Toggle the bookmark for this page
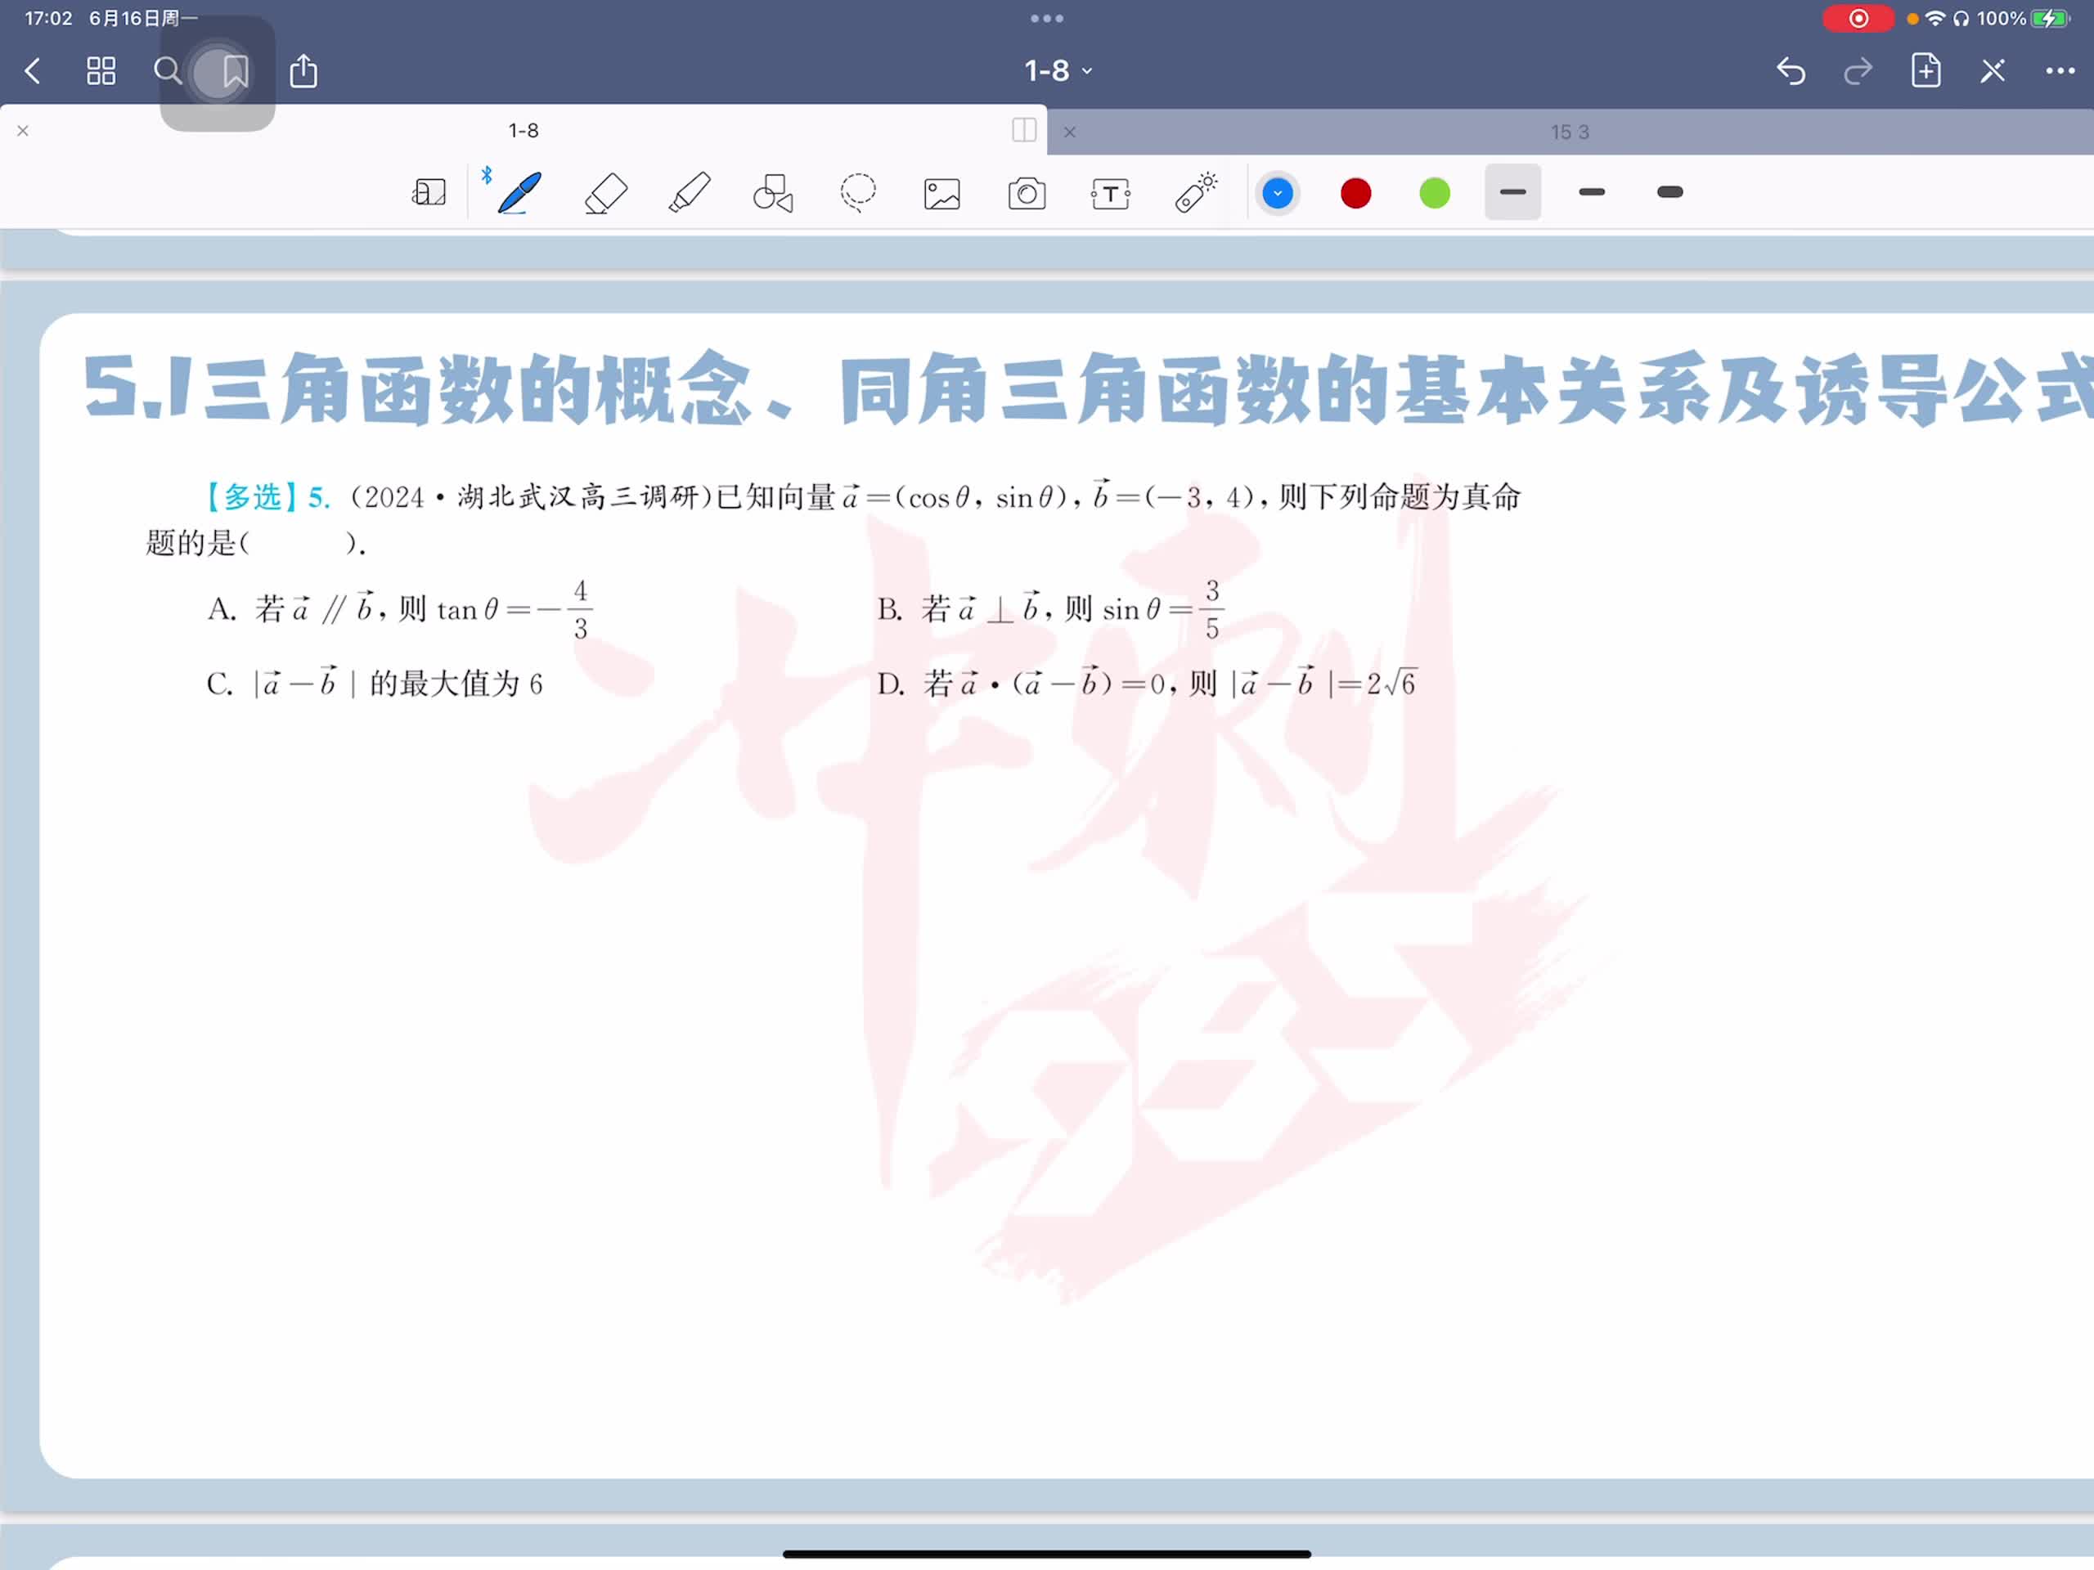The height and width of the screenshot is (1570, 2094). [x=235, y=71]
